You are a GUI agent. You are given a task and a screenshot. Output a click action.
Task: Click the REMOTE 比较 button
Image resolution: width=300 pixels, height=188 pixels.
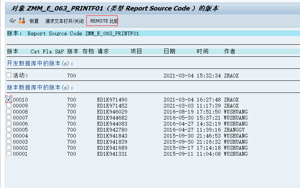[x=104, y=21]
